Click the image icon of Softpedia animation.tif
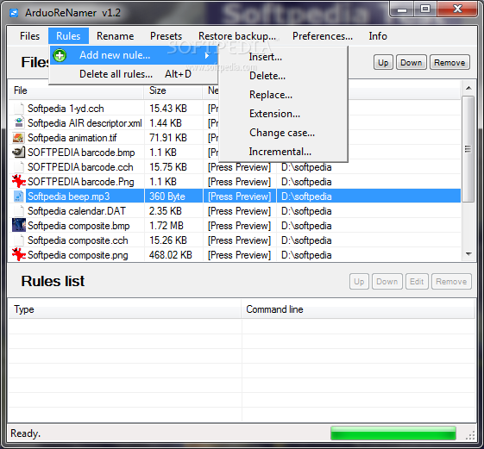Image resolution: width=484 pixels, height=449 pixels. [x=18, y=138]
